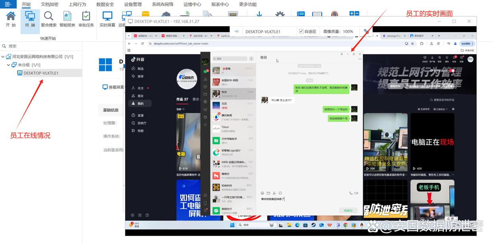This screenshot has height=243, width=493.
Task: Click 查看屏幕 link in detail panel
Action: coord(113,87)
